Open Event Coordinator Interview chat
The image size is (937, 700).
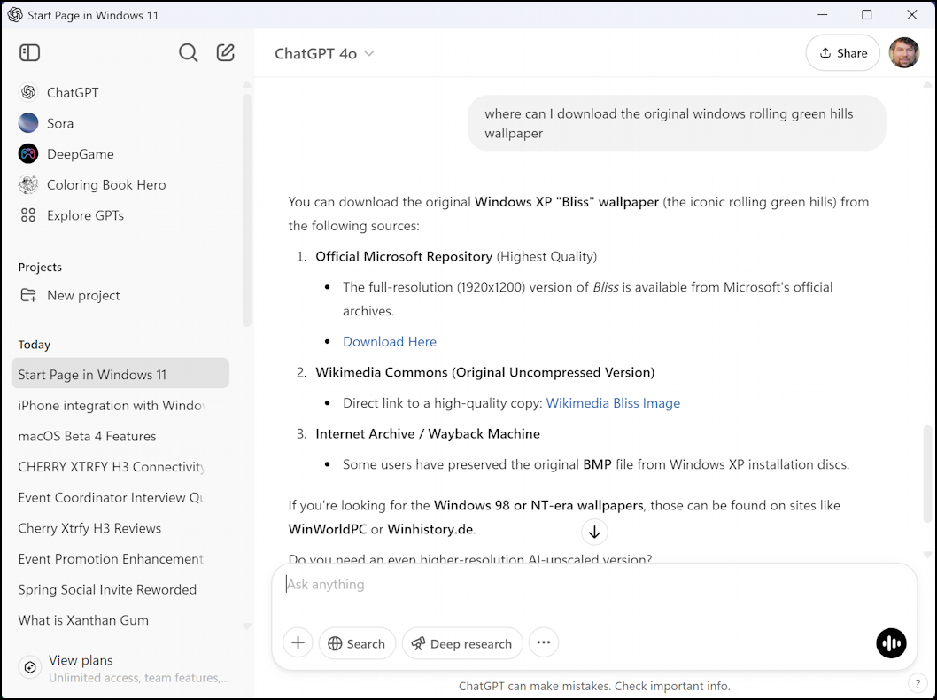pos(120,497)
